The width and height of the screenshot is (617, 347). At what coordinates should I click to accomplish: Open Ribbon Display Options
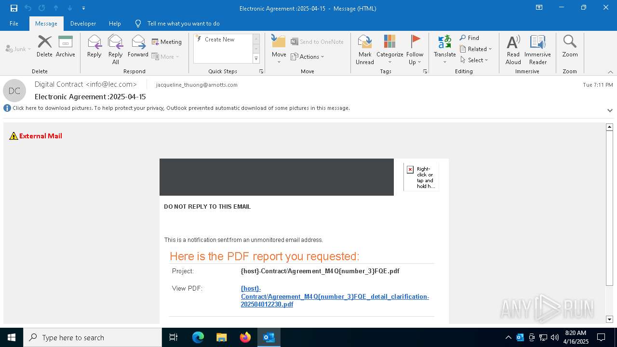tap(539, 8)
